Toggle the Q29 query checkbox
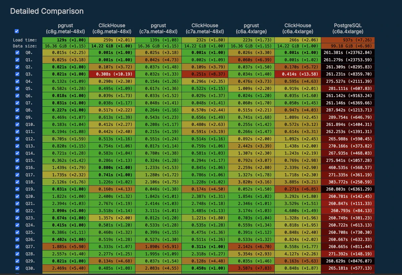Image resolution: width=402 pixels, height=275 pixels. tap(17, 261)
